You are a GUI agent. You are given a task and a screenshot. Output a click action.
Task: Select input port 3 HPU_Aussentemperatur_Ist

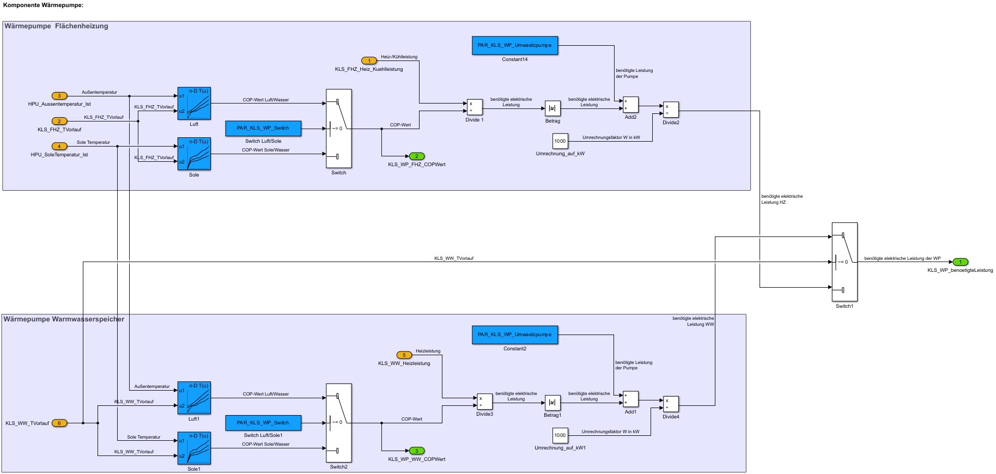[x=59, y=96]
